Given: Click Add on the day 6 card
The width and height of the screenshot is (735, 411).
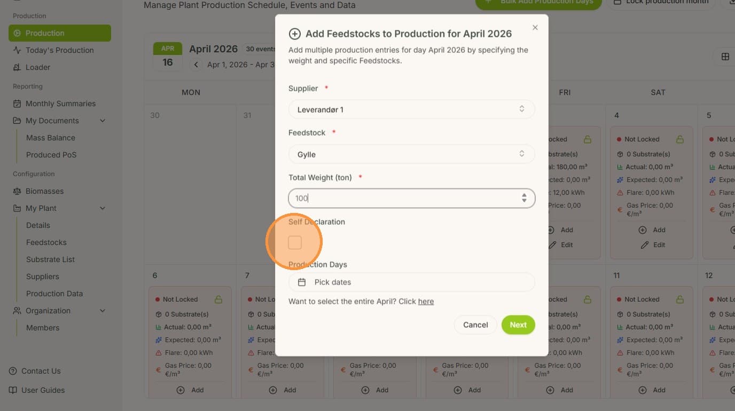Looking at the screenshot, I should [x=190, y=390].
